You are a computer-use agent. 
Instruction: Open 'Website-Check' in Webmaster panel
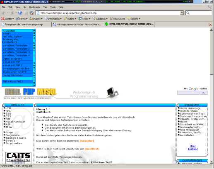[x=189, y=111]
